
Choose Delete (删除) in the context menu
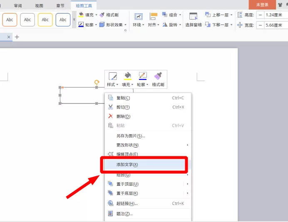coord(148,116)
